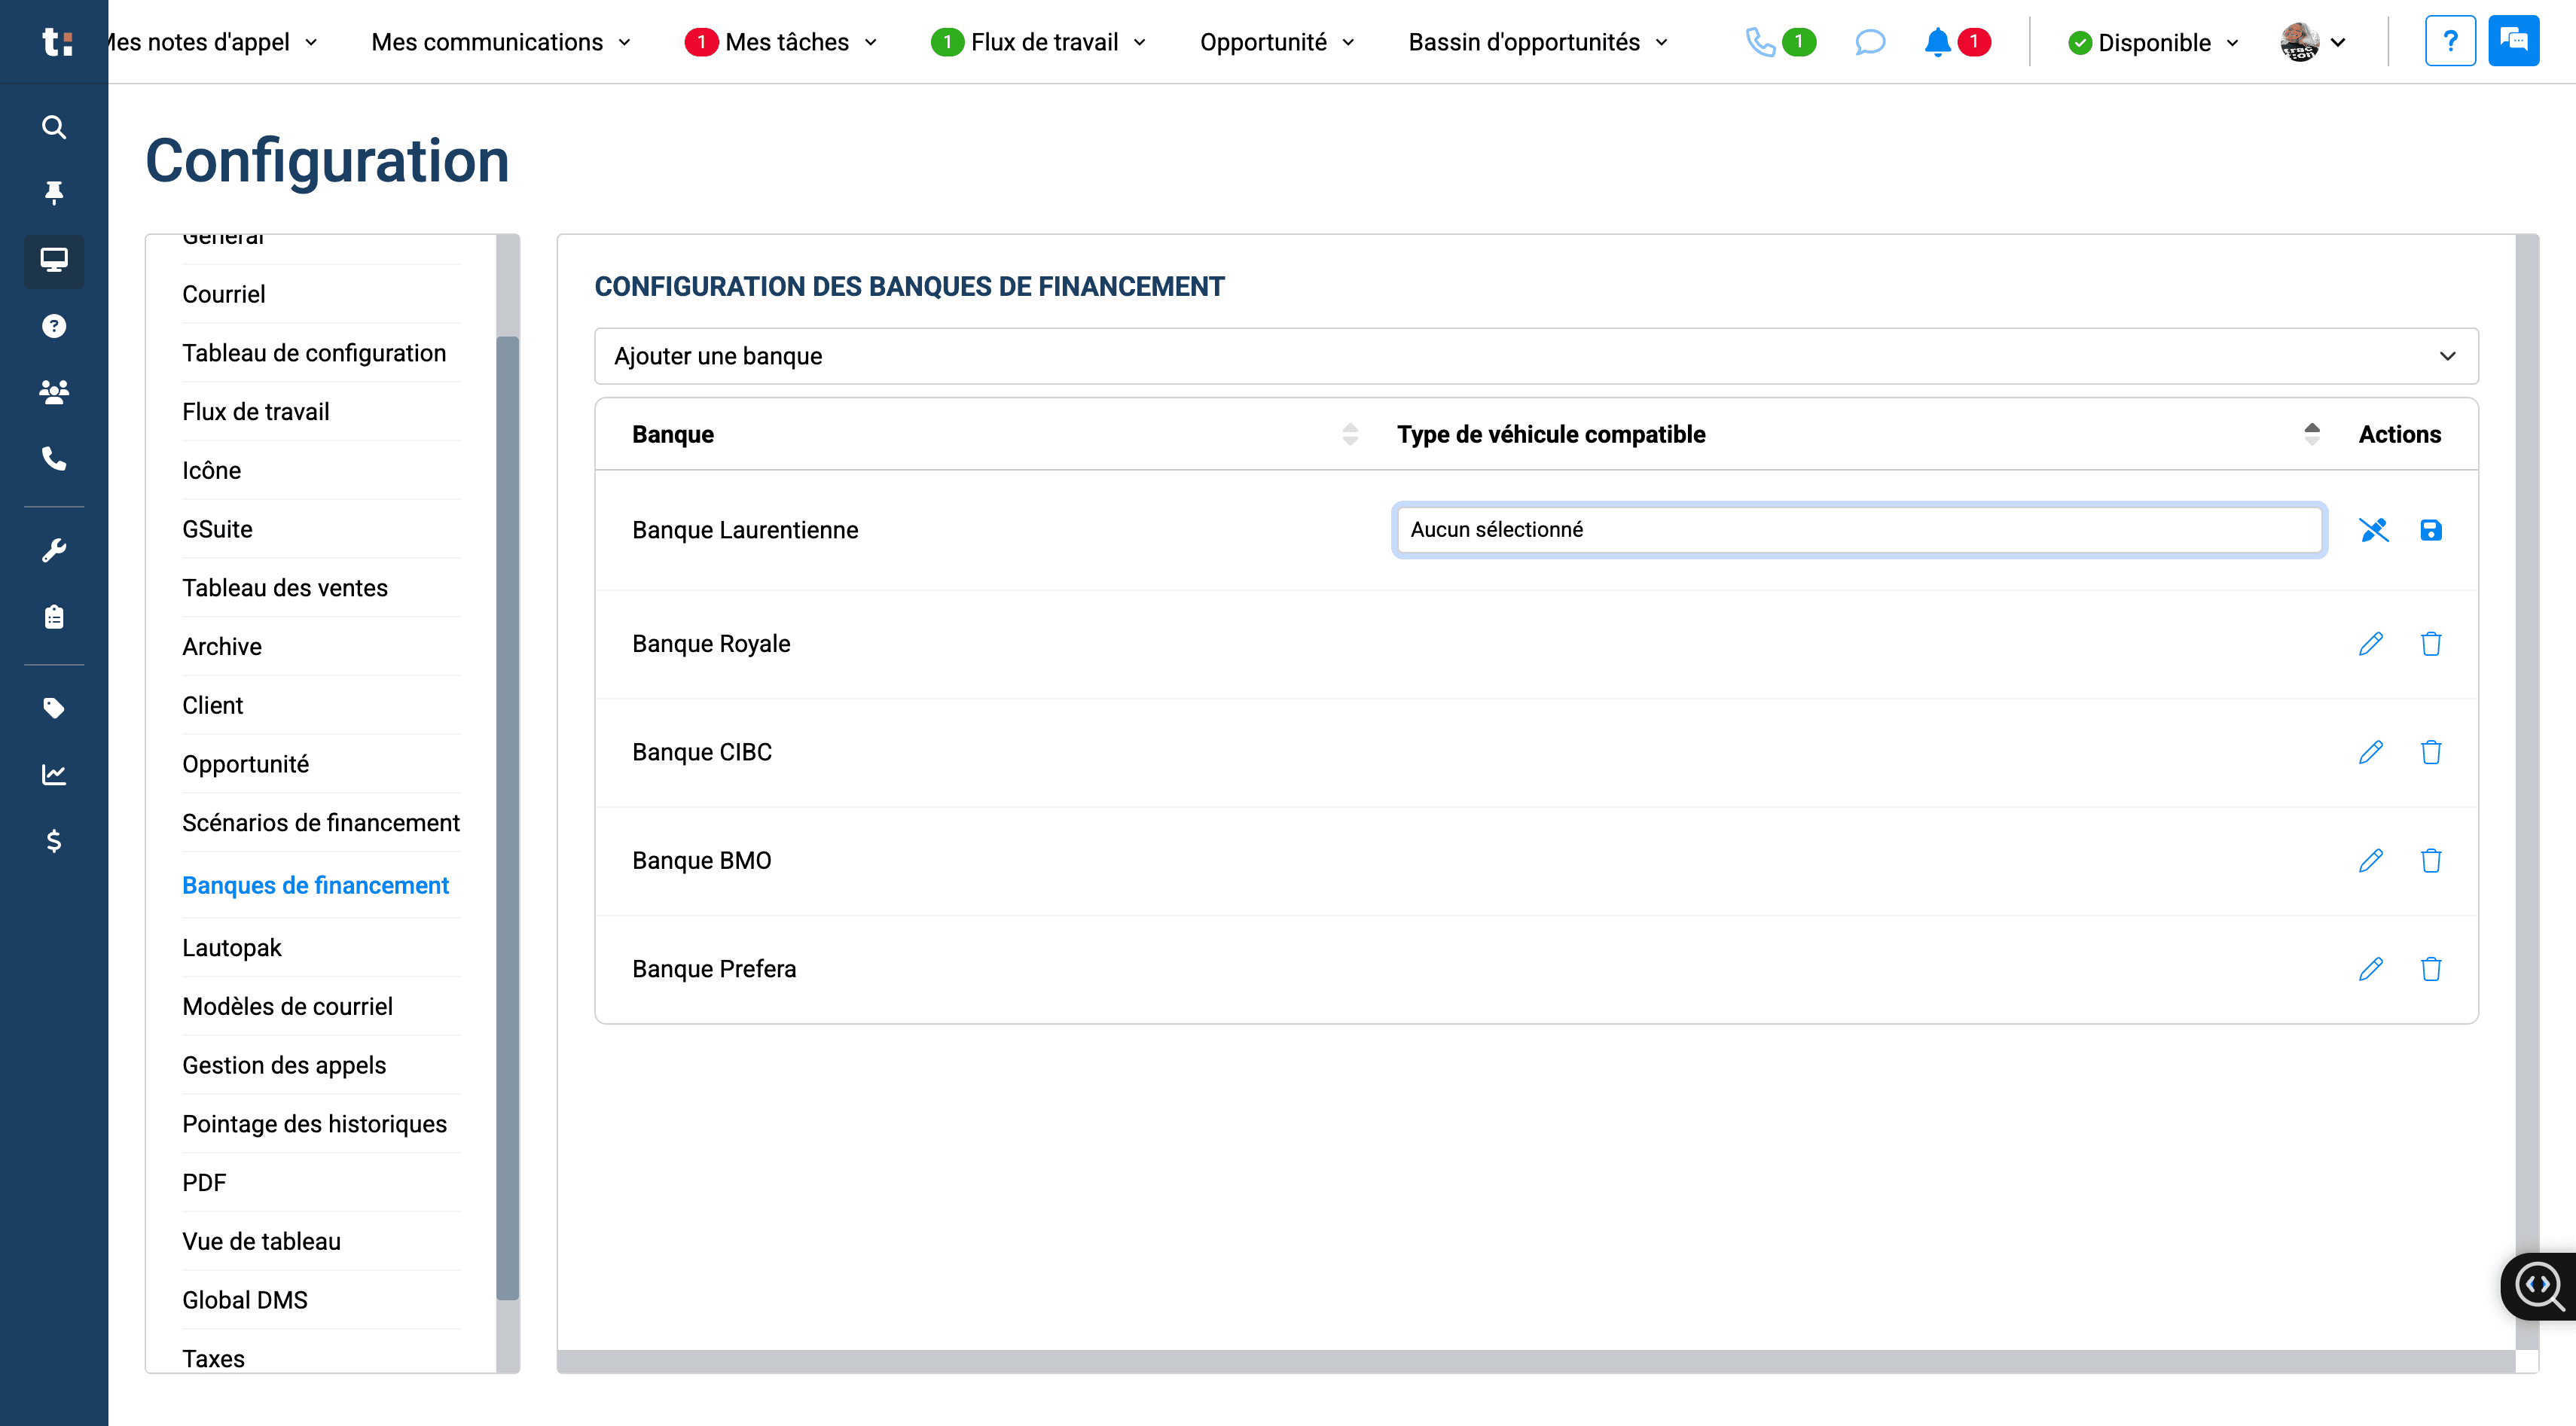Open the user avatar menu
This screenshot has width=2576, height=1426.
[x=2313, y=42]
